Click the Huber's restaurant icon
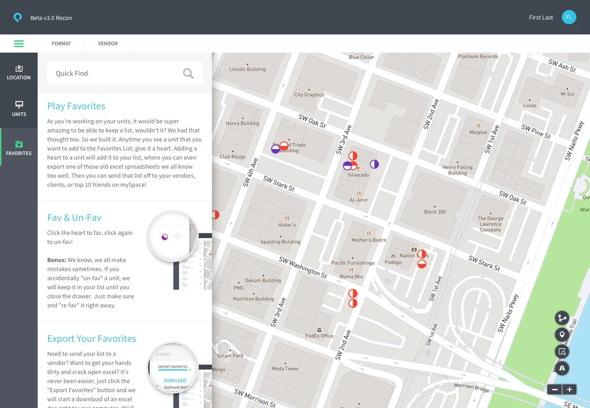Viewport: 590px width, 408px height. [287, 219]
